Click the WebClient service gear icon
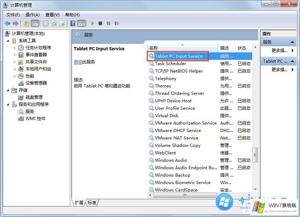 [151, 153]
